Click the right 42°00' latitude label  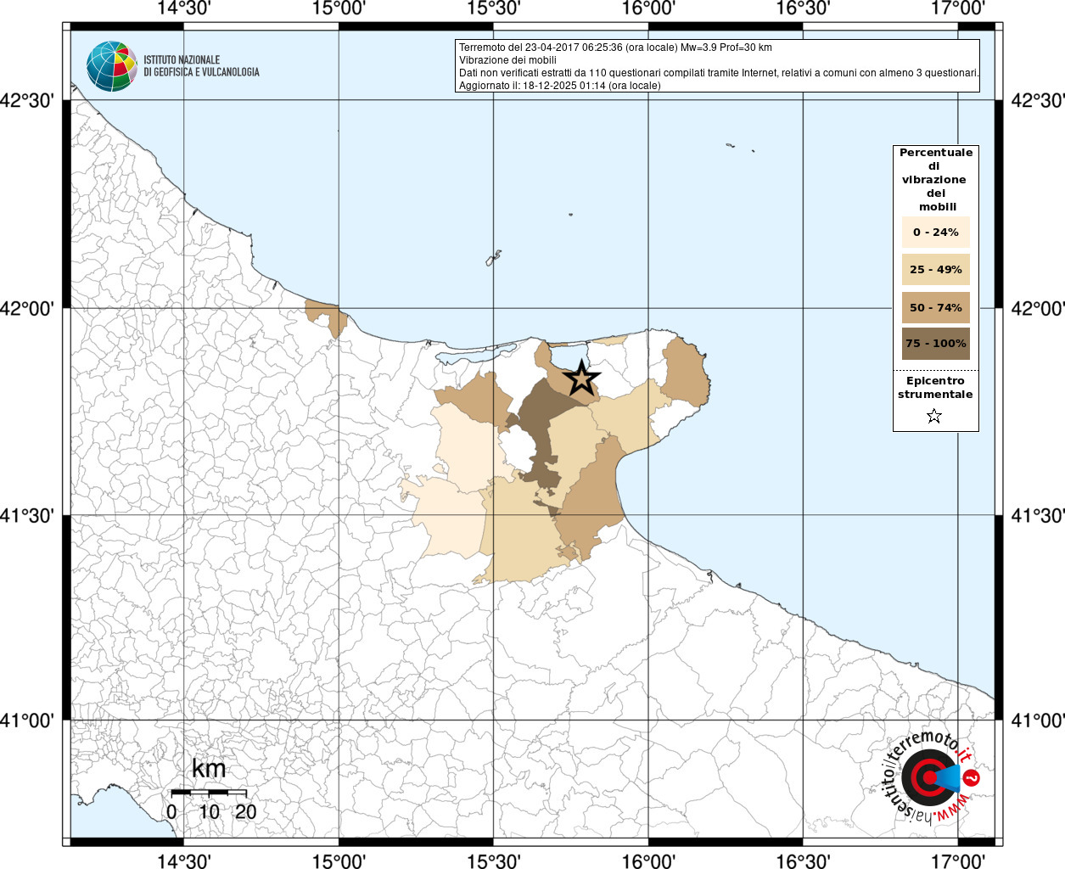pyautogui.click(x=1038, y=308)
